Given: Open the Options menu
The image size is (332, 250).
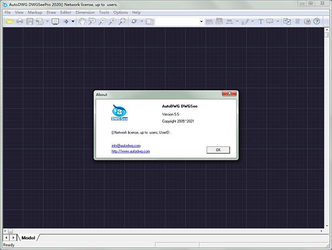Looking at the screenshot, I should point(121,12).
